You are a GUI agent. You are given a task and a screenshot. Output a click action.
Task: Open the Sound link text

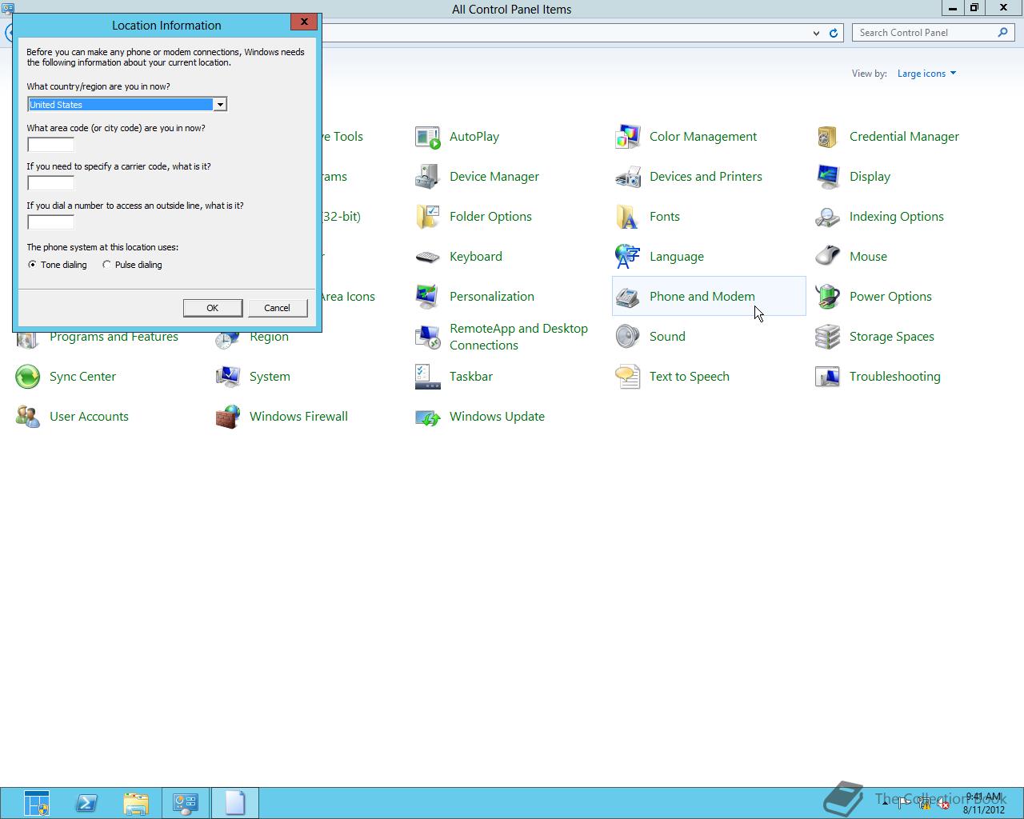point(667,337)
